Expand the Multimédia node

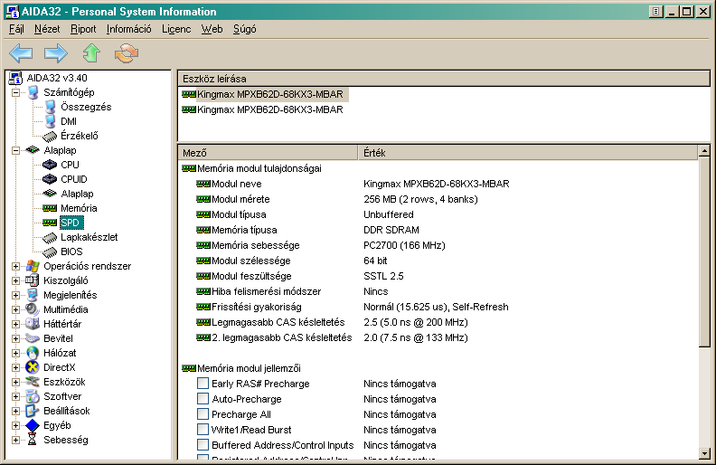pyautogui.click(x=15, y=309)
